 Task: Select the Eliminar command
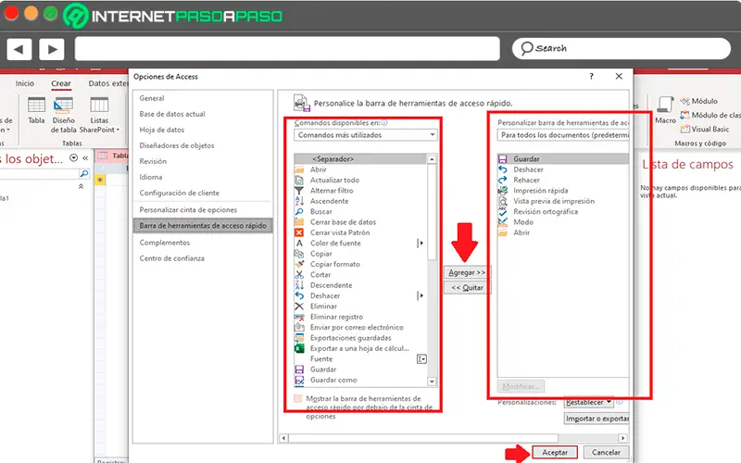click(x=360, y=307)
